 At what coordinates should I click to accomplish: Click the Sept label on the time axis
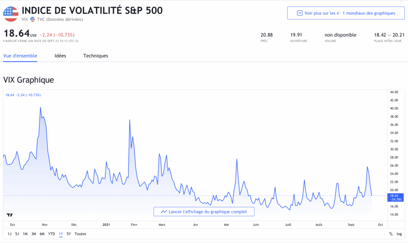[x=351, y=225]
